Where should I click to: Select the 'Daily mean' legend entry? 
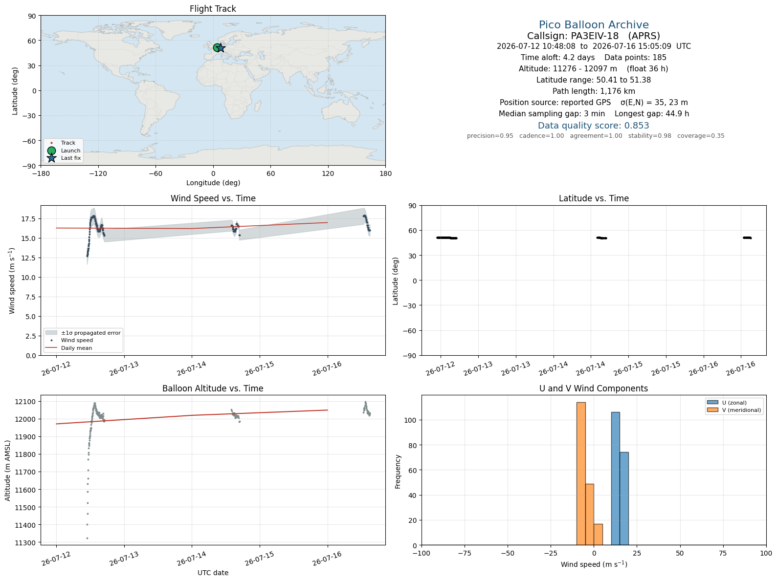(68, 348)
